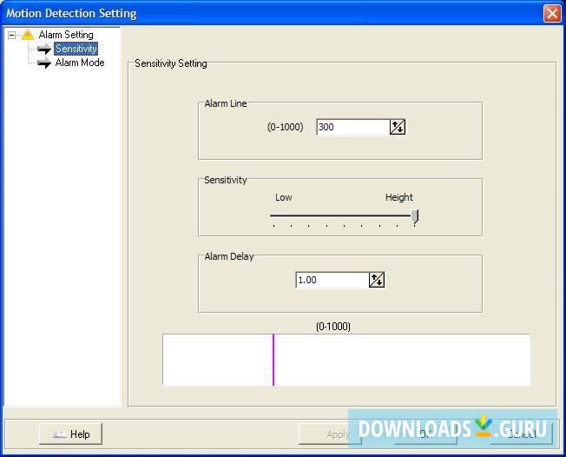Click the Height sensitivity label
The width and height of the screenshot is (566, 457).
coord(398,197)
